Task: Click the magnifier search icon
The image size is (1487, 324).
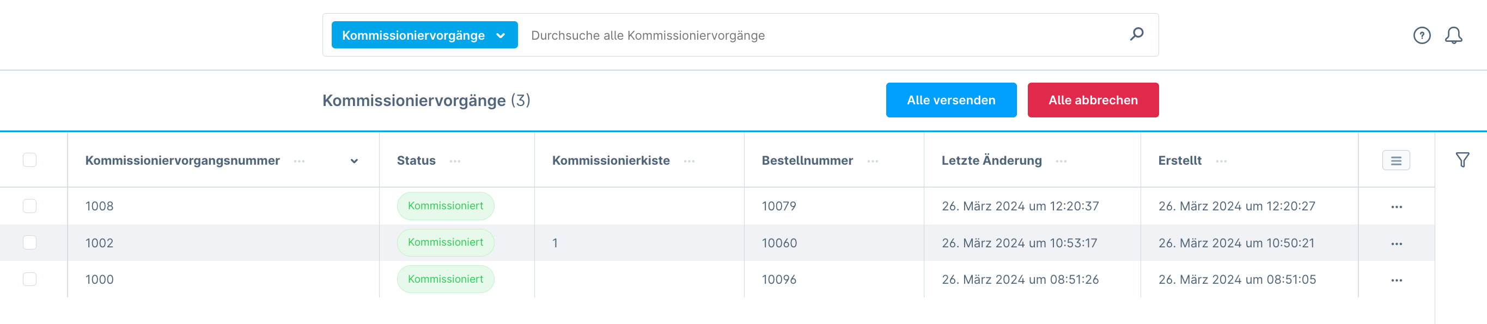Action: [1136, 35]
